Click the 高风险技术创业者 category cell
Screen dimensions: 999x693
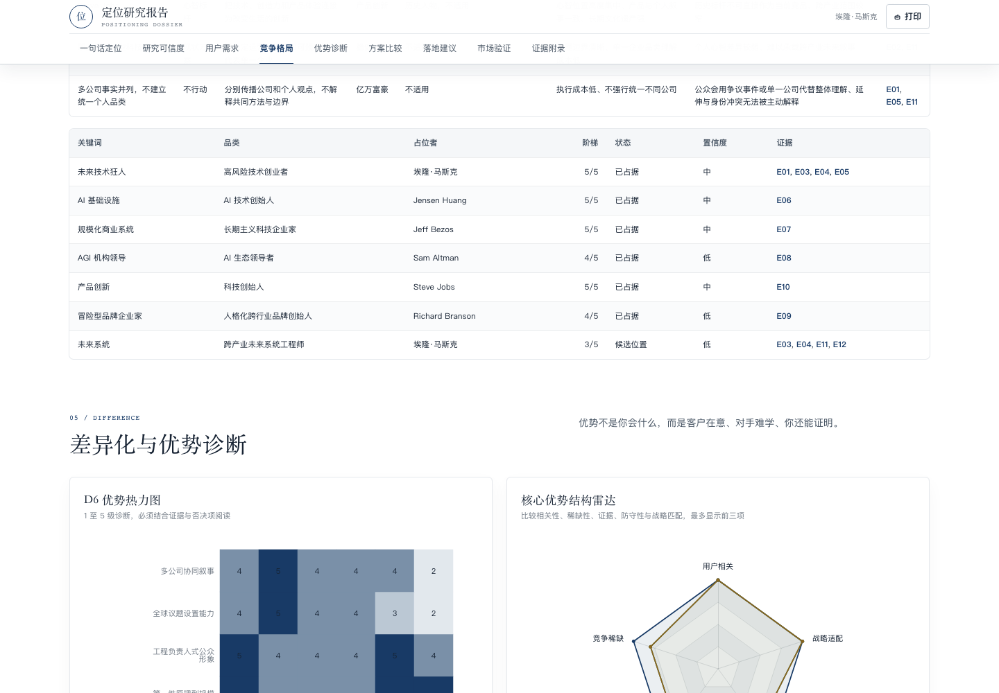[x=255, y=172]
